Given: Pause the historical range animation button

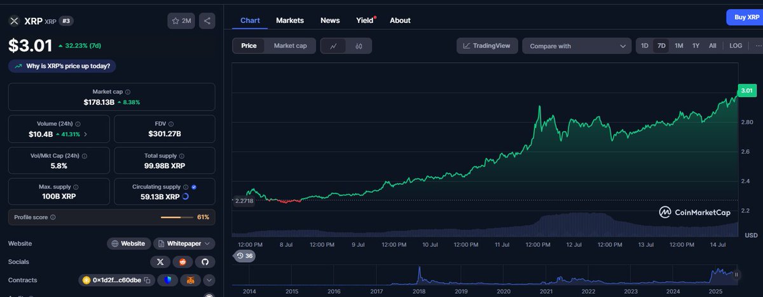Looking at the screenshot, I should point(736,275).
